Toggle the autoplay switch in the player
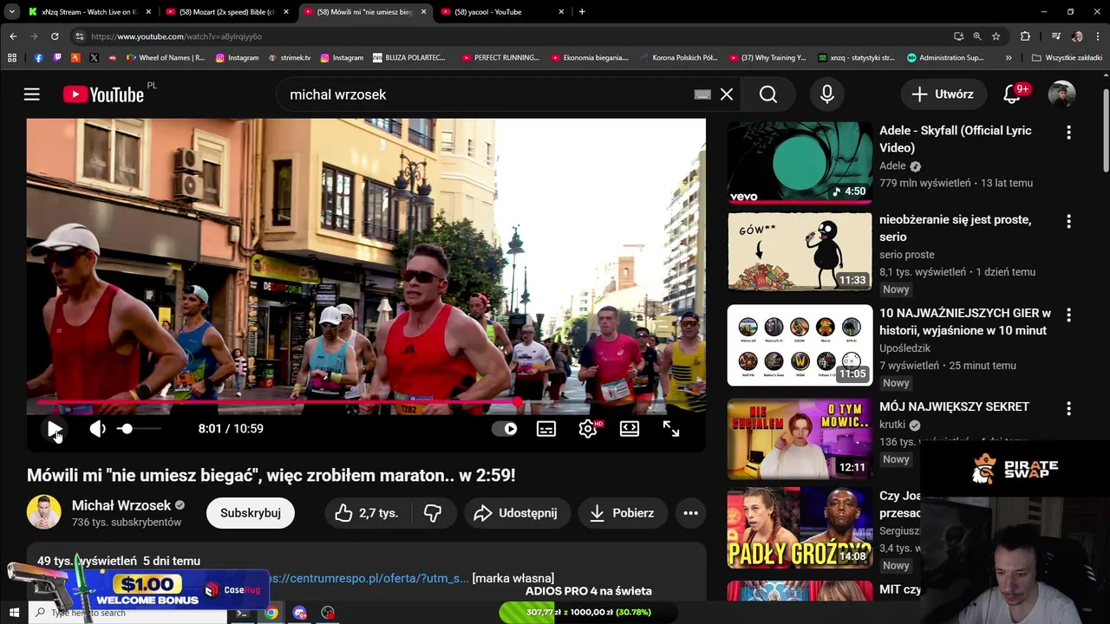Image resolution: width=1110 pixels, height=624 pixels. (504, 428)
